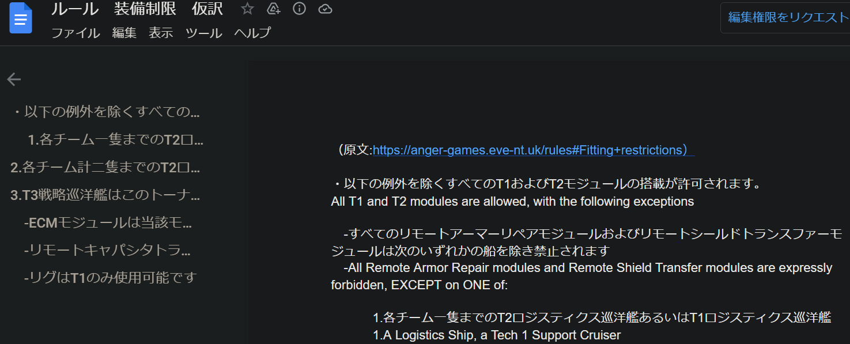Jump to outline heading 以下の例外を除くすべての
The height and width of the screenshot is (344, 850).
click(106, 112)
